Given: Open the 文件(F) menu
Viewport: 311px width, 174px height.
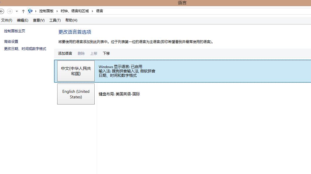Looking at the screenshot, I should point(6,20).
